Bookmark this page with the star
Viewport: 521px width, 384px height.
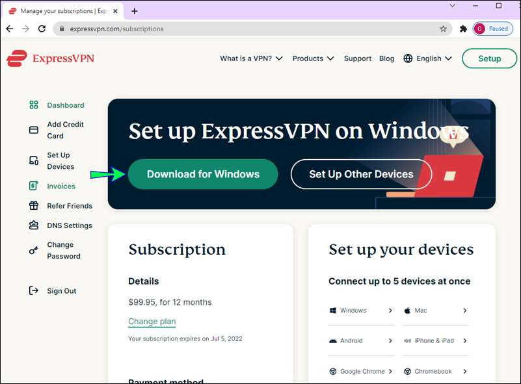(443, 29)
